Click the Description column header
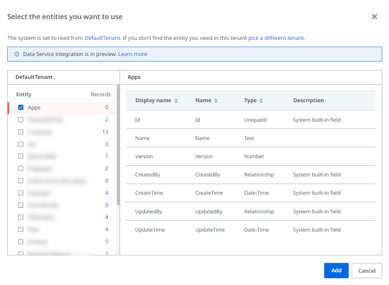This screenshot has height=285, width=389. 308,101
